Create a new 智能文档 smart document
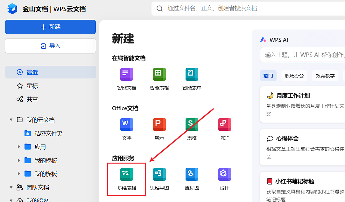Viewport: 345px width, 202px height. (x=127, y=79)
